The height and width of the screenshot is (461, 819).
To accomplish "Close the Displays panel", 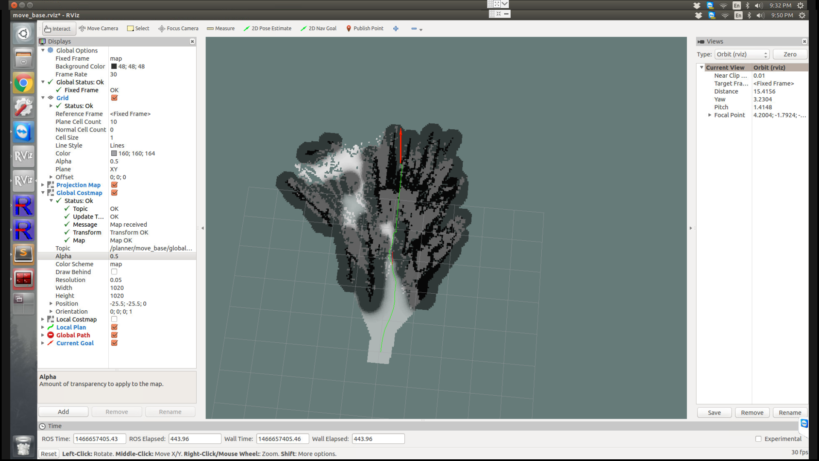I will click(192, 41).
